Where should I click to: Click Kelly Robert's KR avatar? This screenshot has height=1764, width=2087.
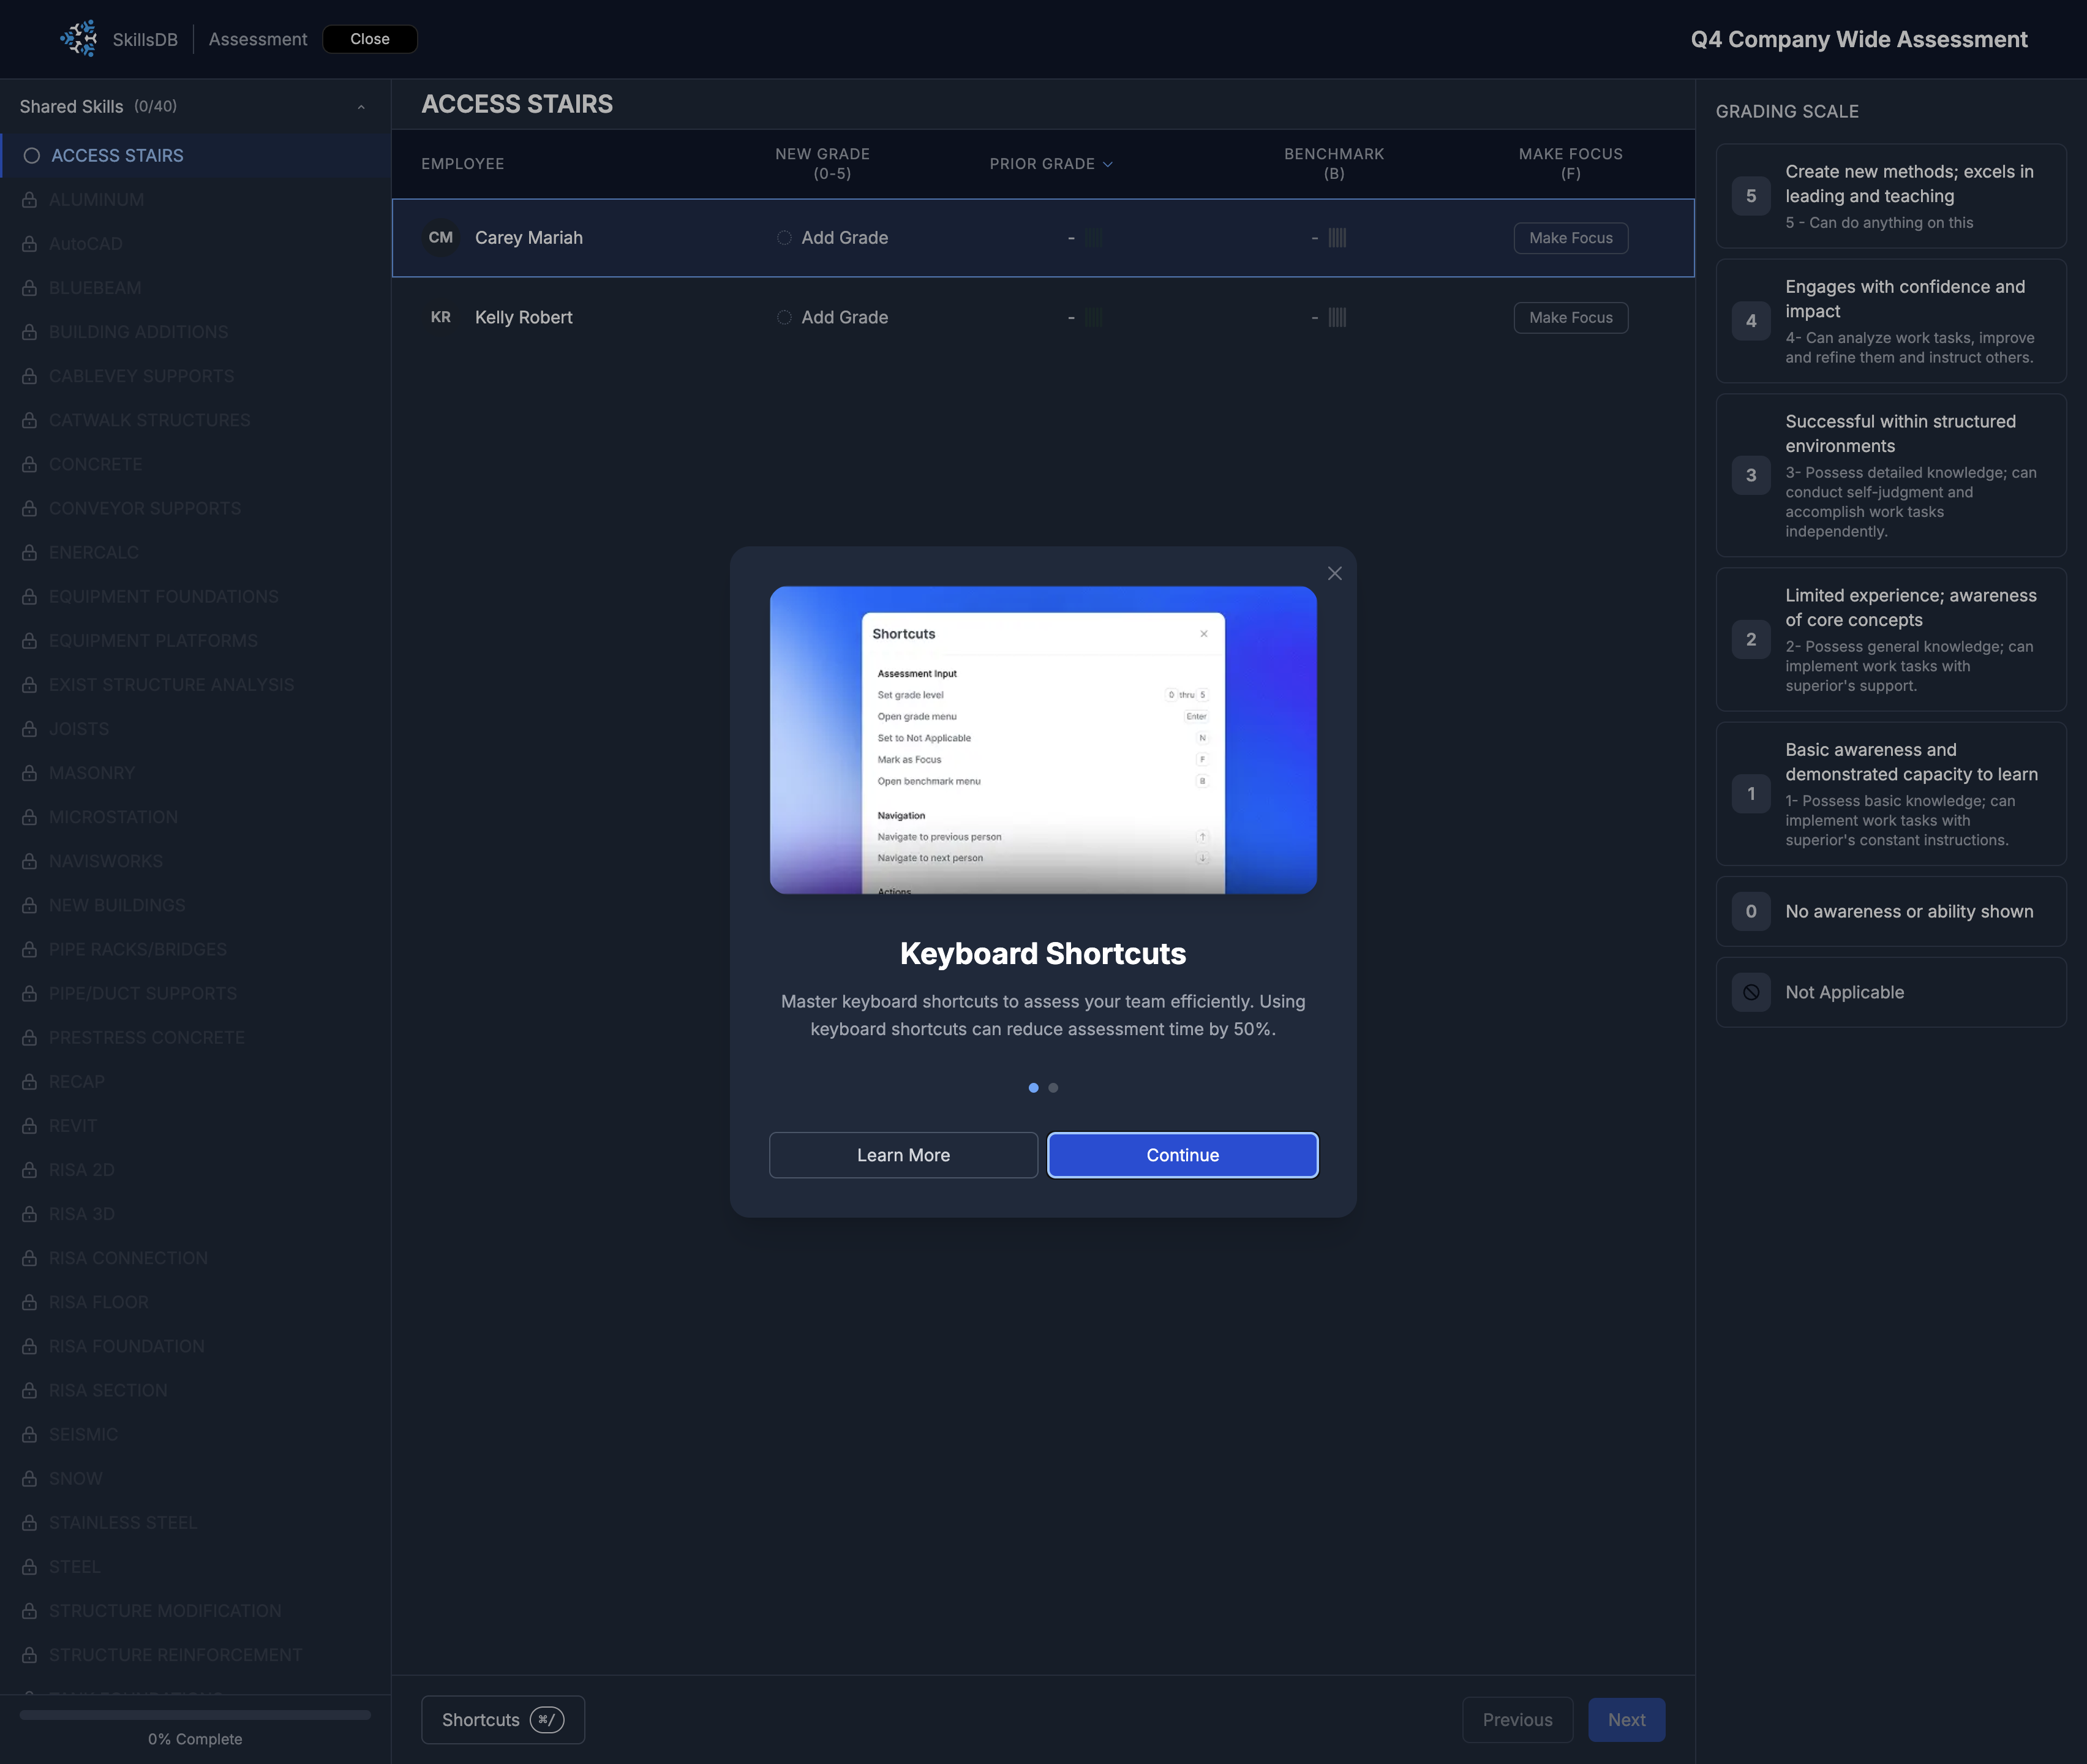coord(441,317)
